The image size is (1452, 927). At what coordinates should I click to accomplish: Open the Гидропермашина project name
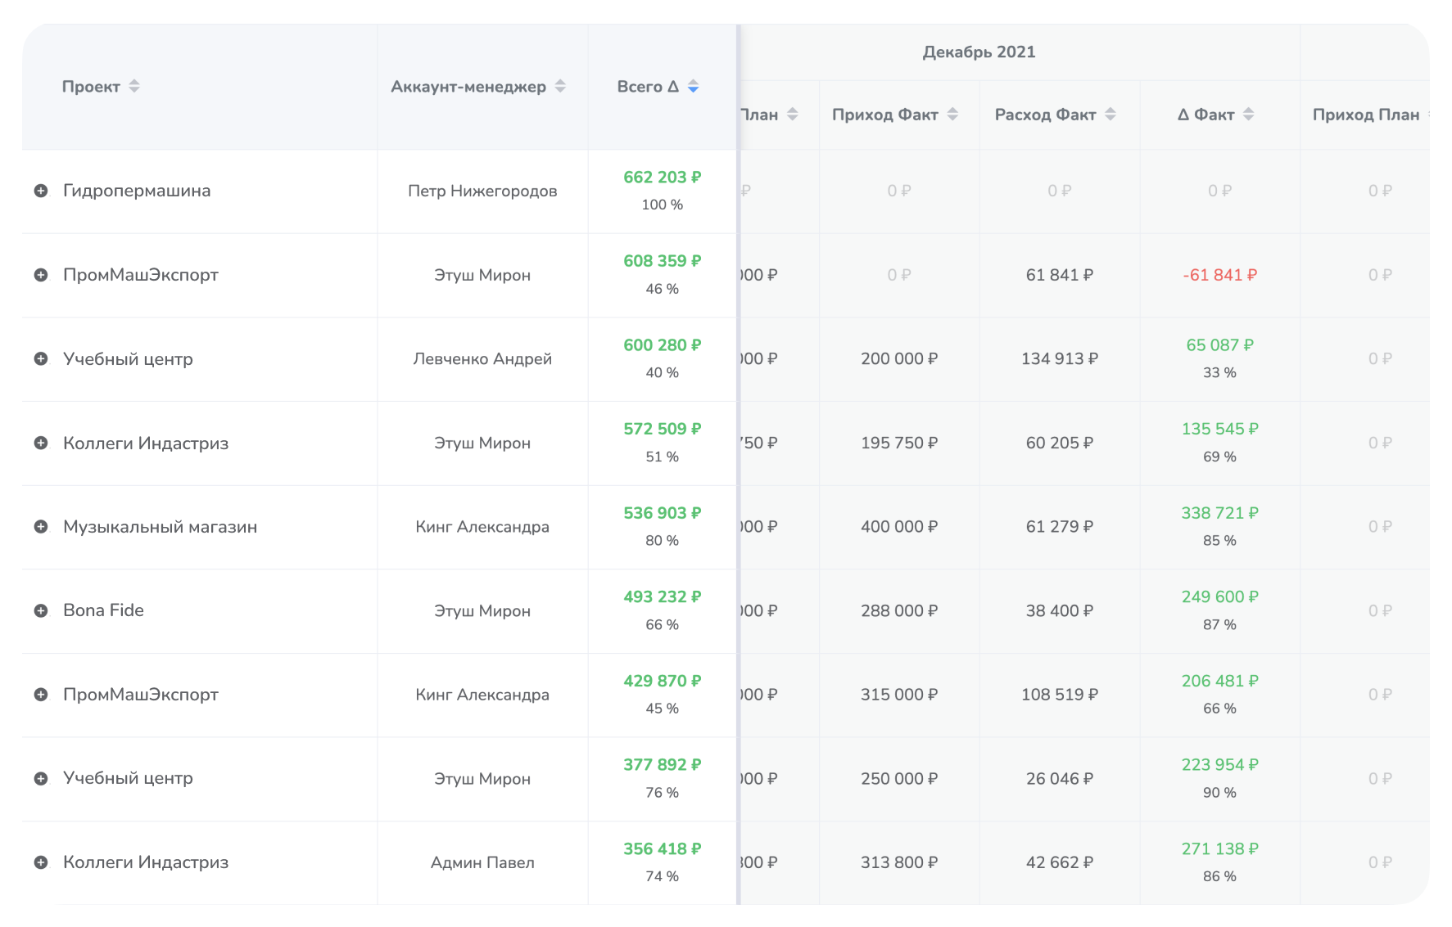(x=137, y=191)
